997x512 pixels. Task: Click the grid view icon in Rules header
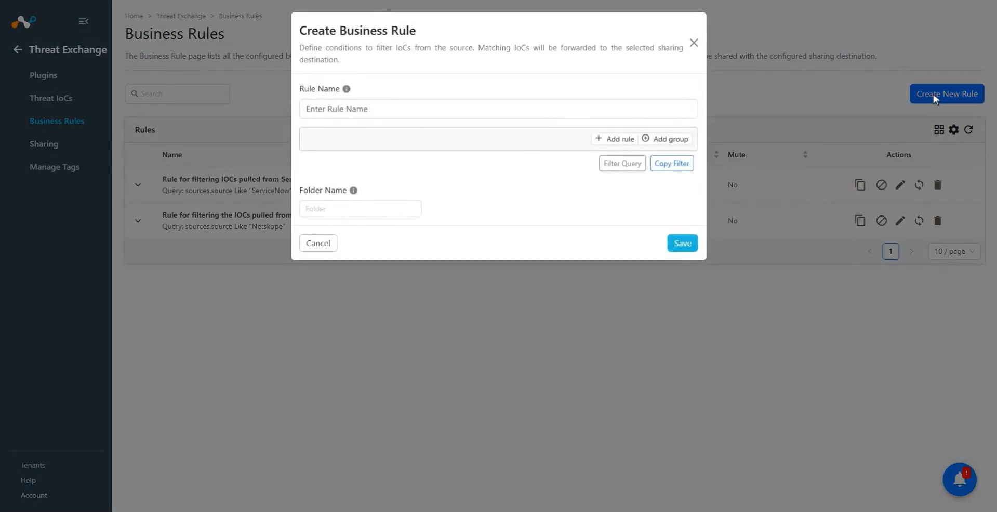click(939, 130)
